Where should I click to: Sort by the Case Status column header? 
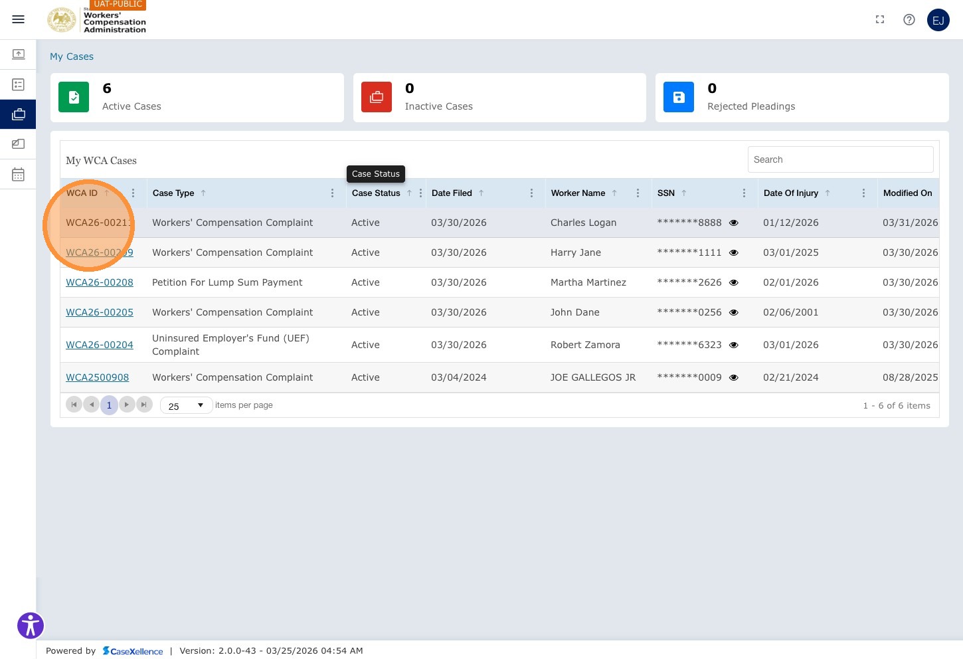point(376,193)
